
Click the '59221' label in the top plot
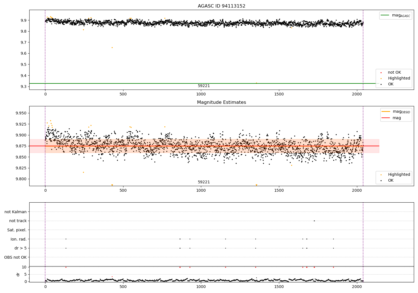pos(204,86)
